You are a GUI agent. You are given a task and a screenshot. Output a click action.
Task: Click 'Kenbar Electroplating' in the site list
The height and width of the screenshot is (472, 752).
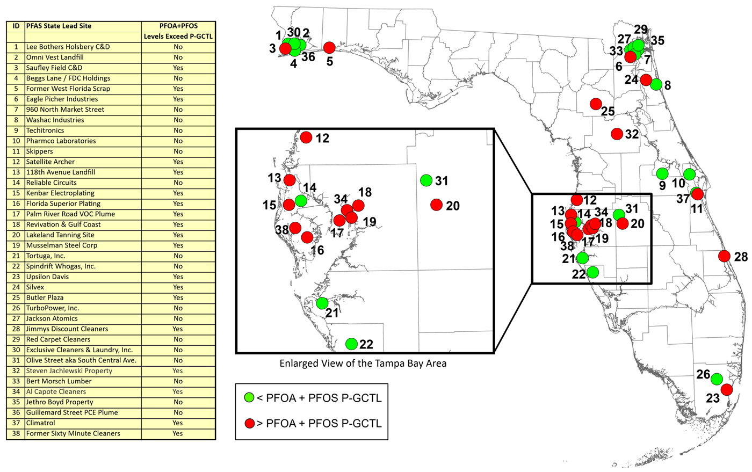(x=60, y=193)
